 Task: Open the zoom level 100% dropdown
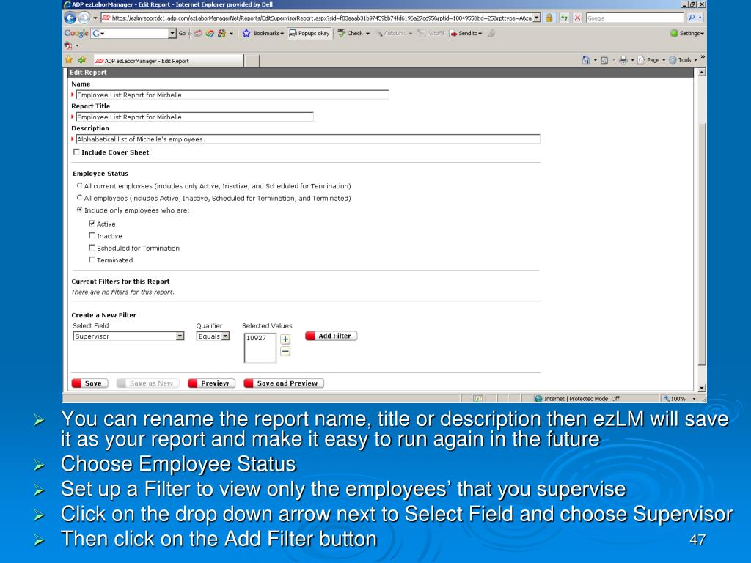click(x=694, y=398)
